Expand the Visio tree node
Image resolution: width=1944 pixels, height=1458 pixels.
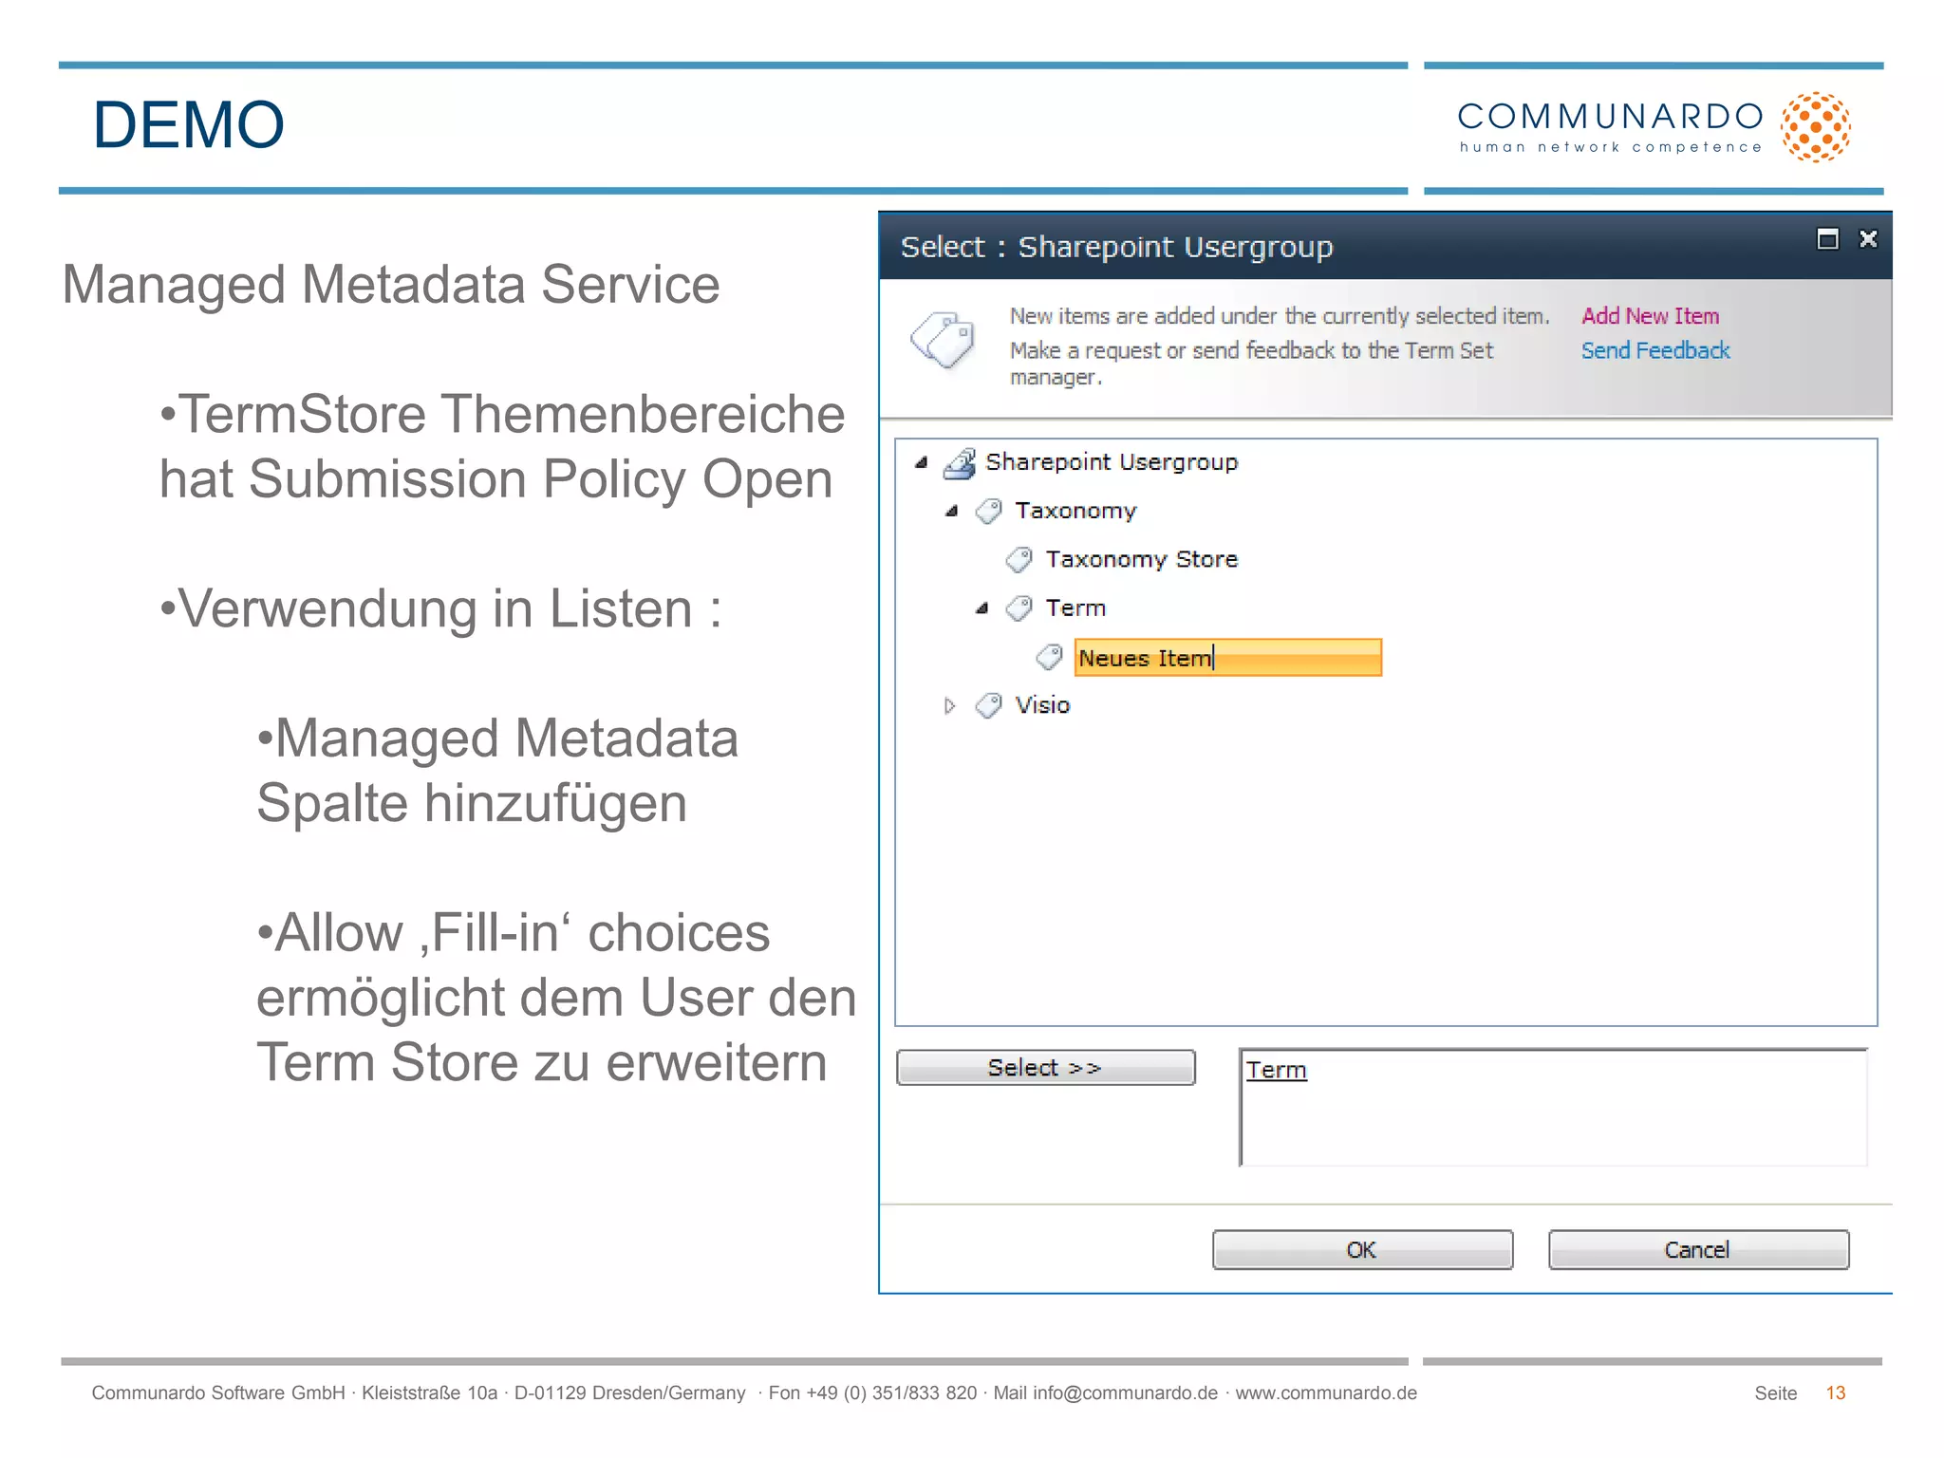point(949,705)
